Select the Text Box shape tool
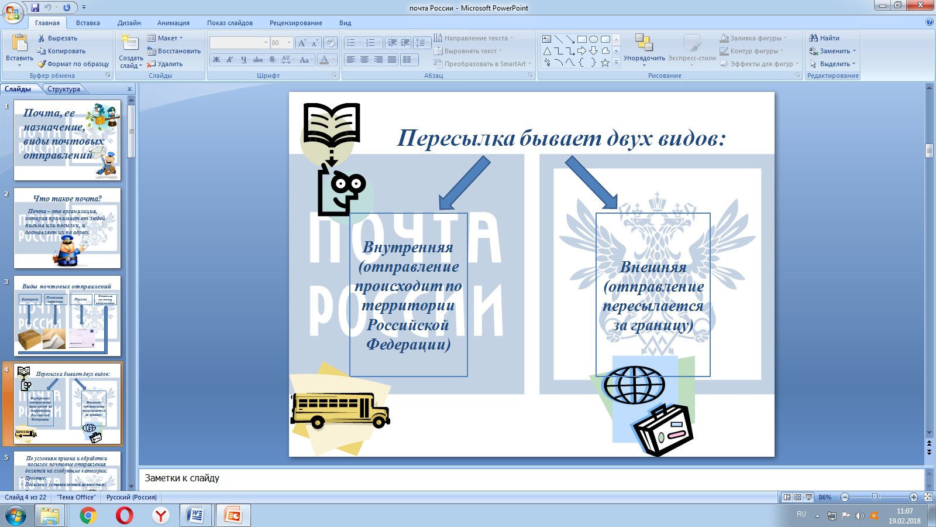 point(546,39)
